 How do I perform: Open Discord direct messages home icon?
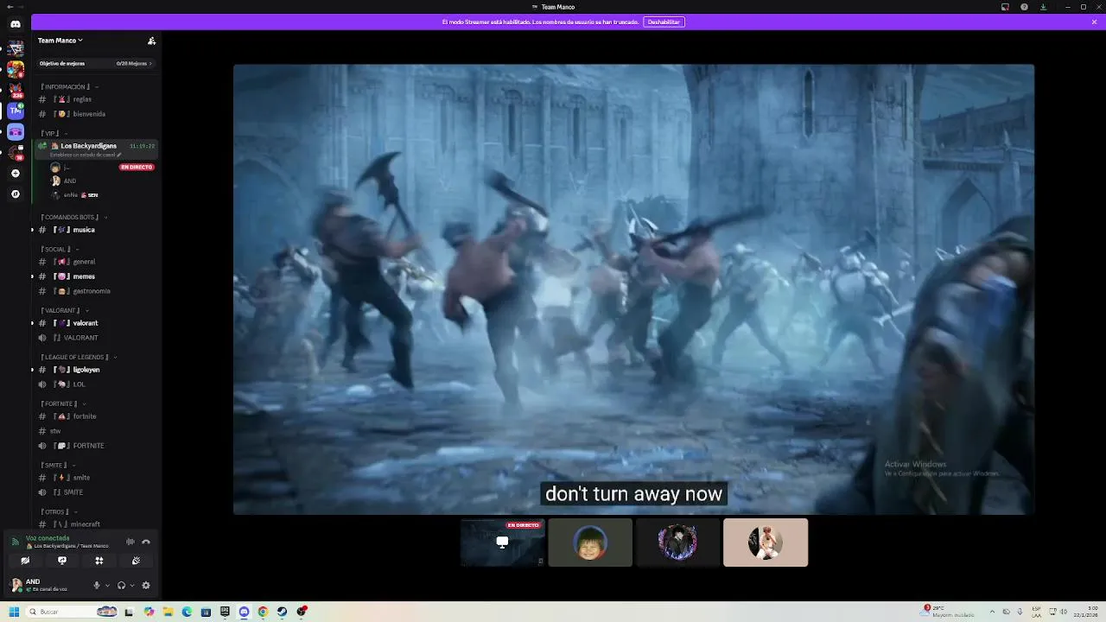16,24
